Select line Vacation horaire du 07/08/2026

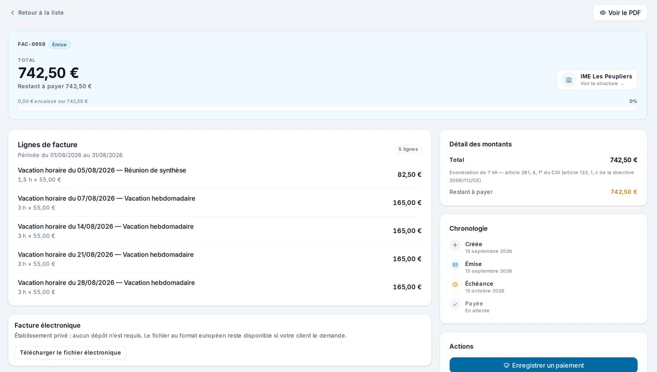click(x=220, y=203)
